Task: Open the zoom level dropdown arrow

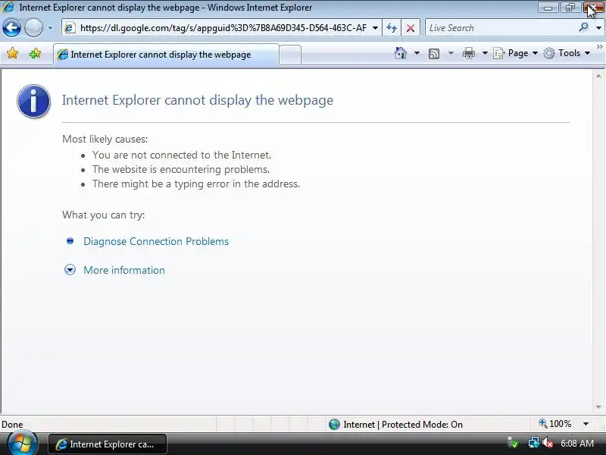Action: tap(586, 424)
